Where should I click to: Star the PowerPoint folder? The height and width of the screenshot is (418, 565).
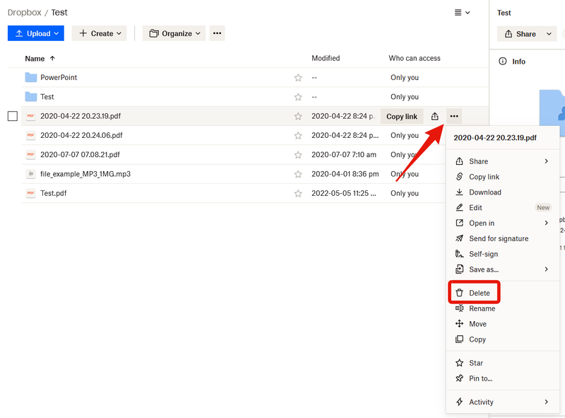tap(298, 78)
